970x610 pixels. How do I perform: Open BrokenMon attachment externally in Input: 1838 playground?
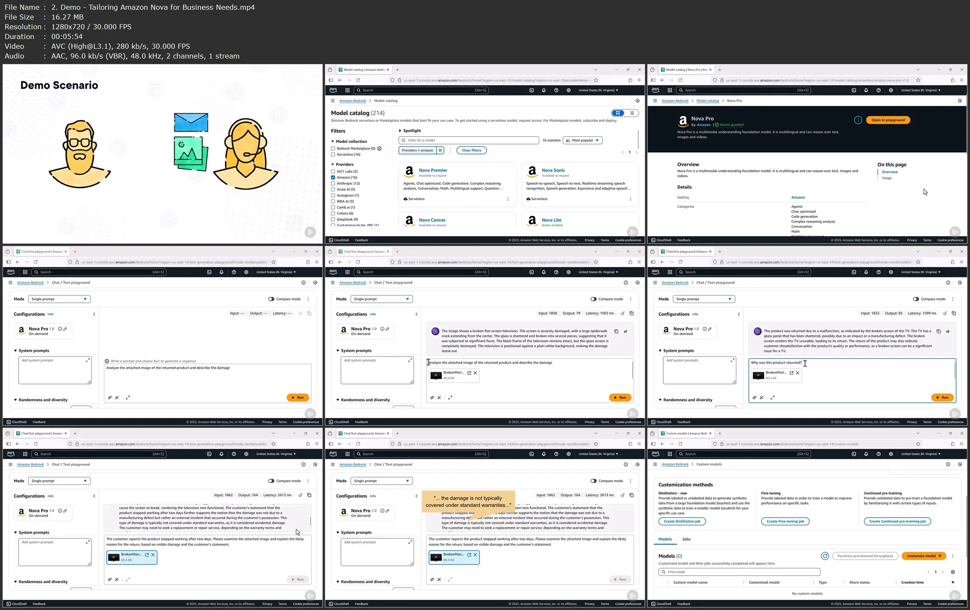(x=469, y=373)
